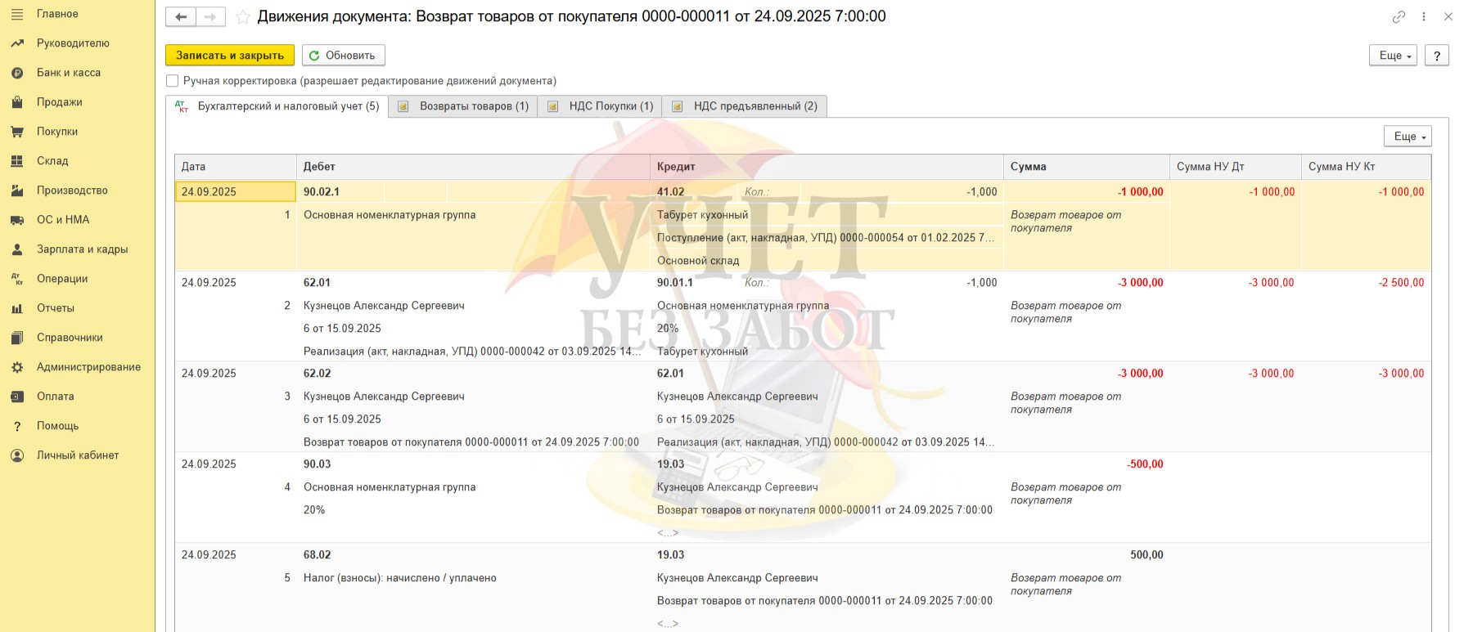
Task: Click the Производство factory icon
Action: pos(17,190)
